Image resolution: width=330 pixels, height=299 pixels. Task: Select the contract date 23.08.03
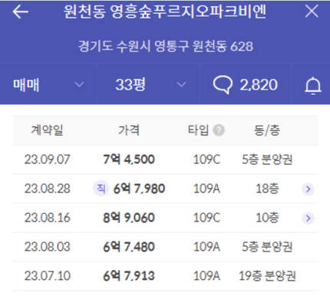click(47, 247)
